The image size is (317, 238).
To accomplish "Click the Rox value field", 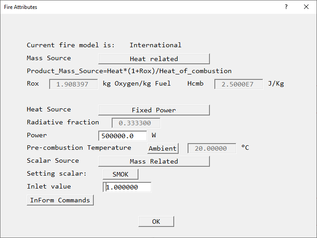I will (x=74, y=84).
